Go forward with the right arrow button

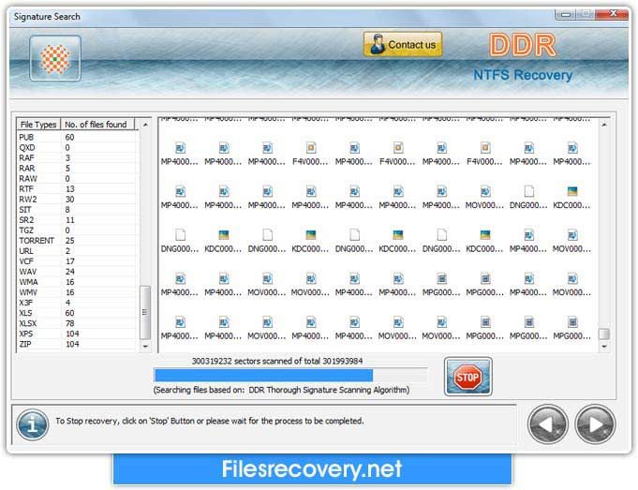[x=595, y=424]
